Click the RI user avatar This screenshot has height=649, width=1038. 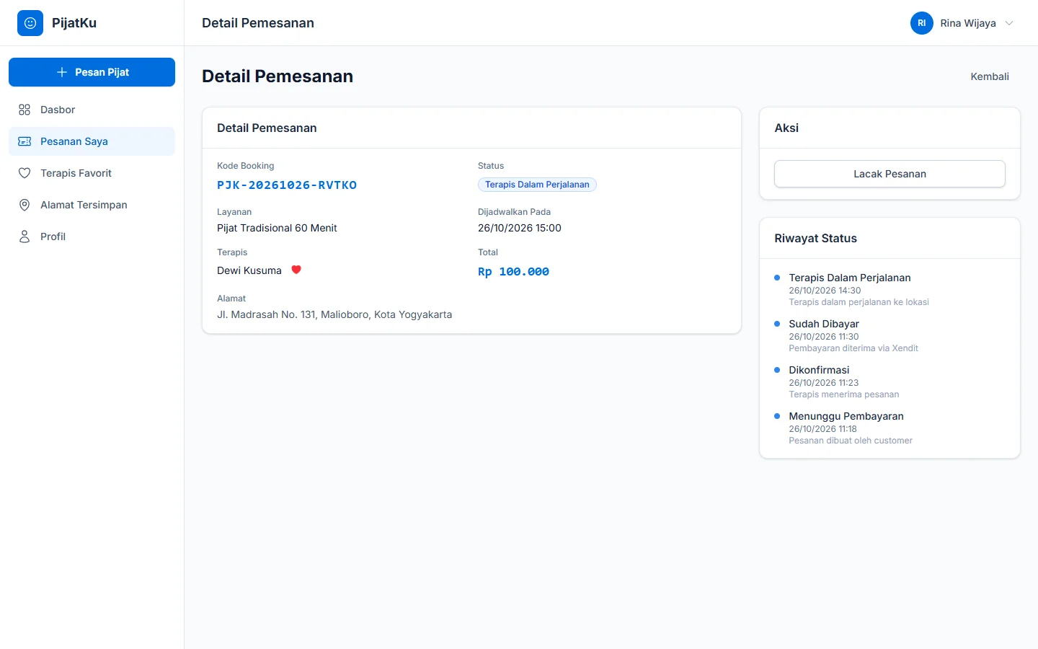tap(922, 23)
